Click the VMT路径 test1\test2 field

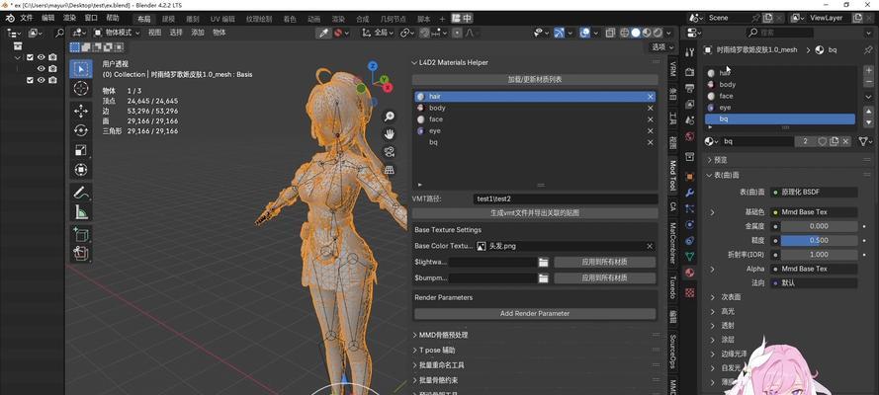[x=566, y=198]
